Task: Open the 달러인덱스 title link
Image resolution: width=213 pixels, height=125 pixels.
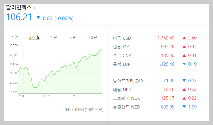Action: [19, 7]
